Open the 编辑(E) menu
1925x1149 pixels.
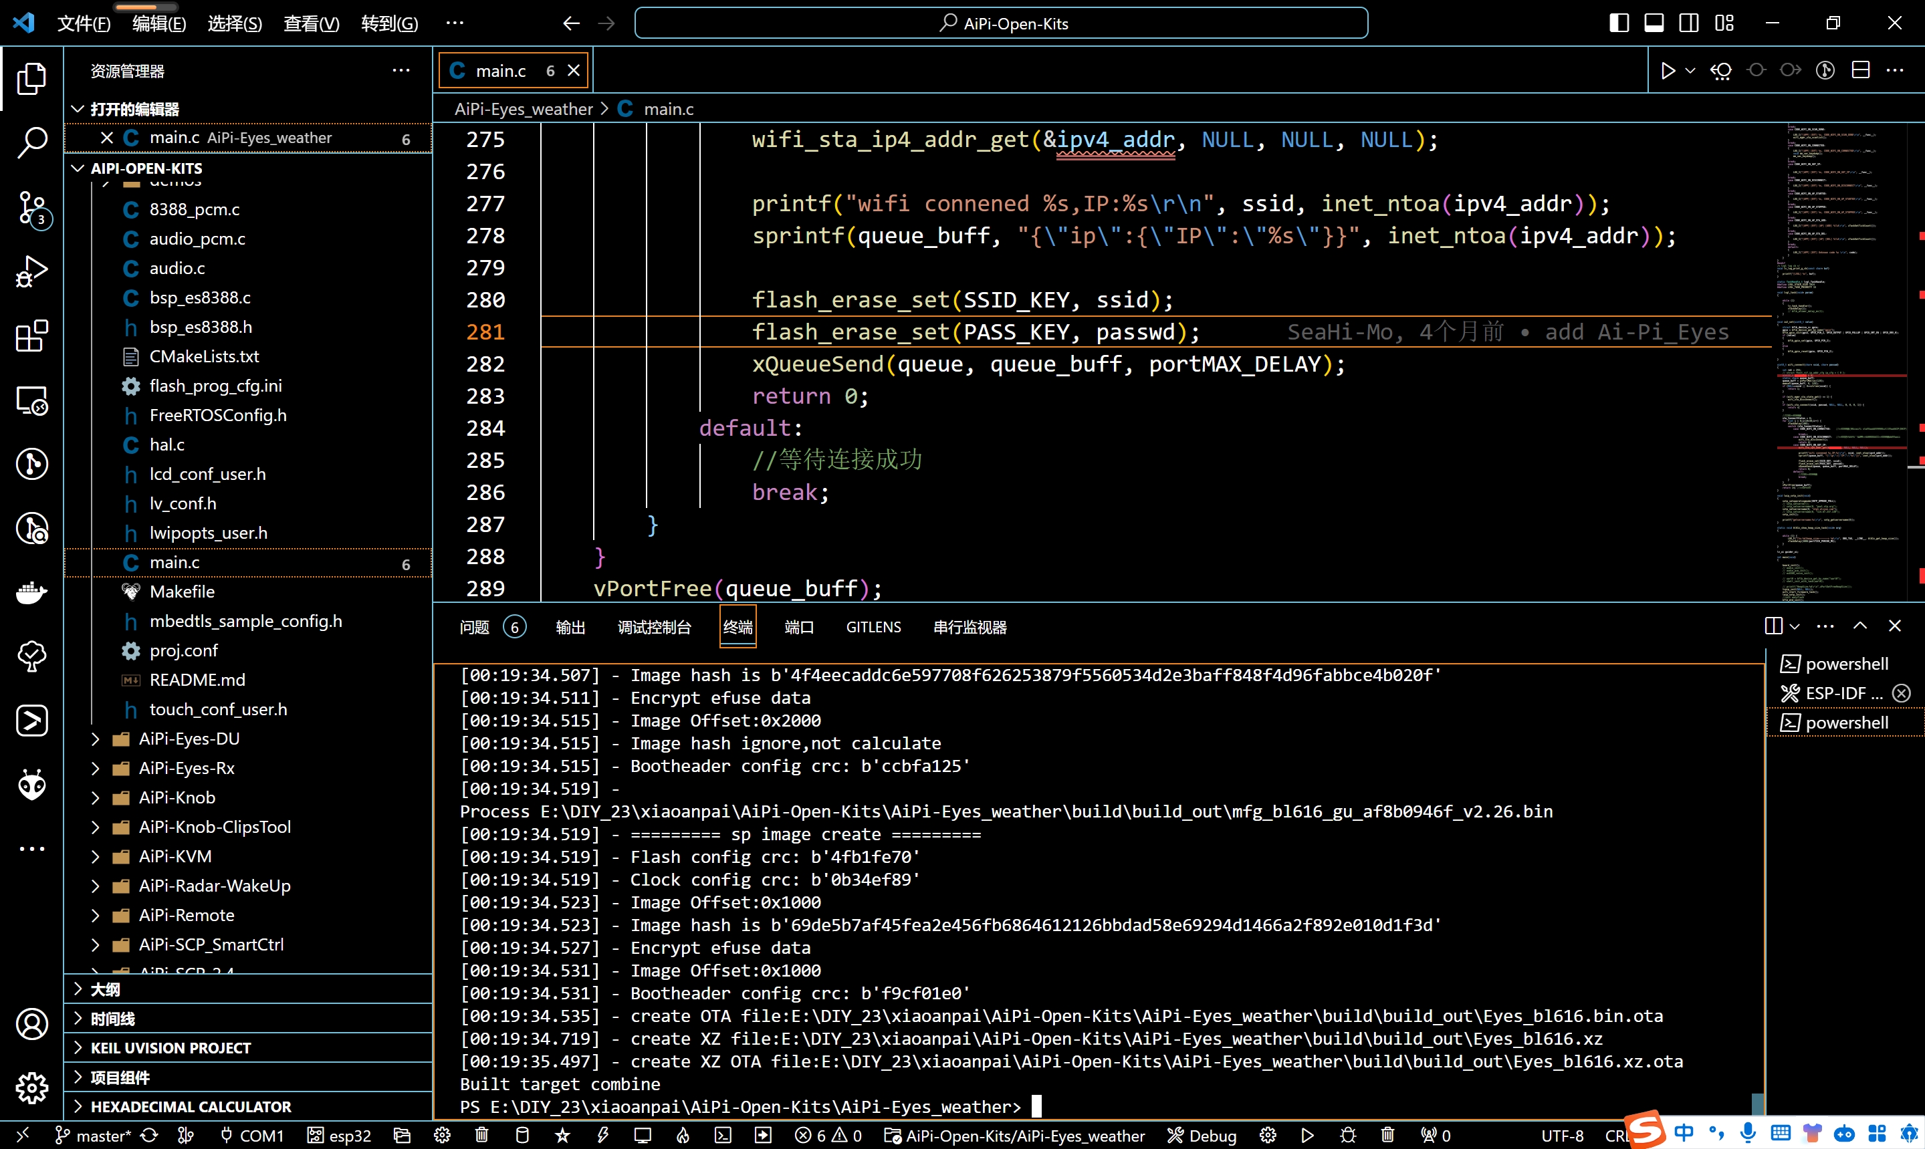click(x=158, y=23)
